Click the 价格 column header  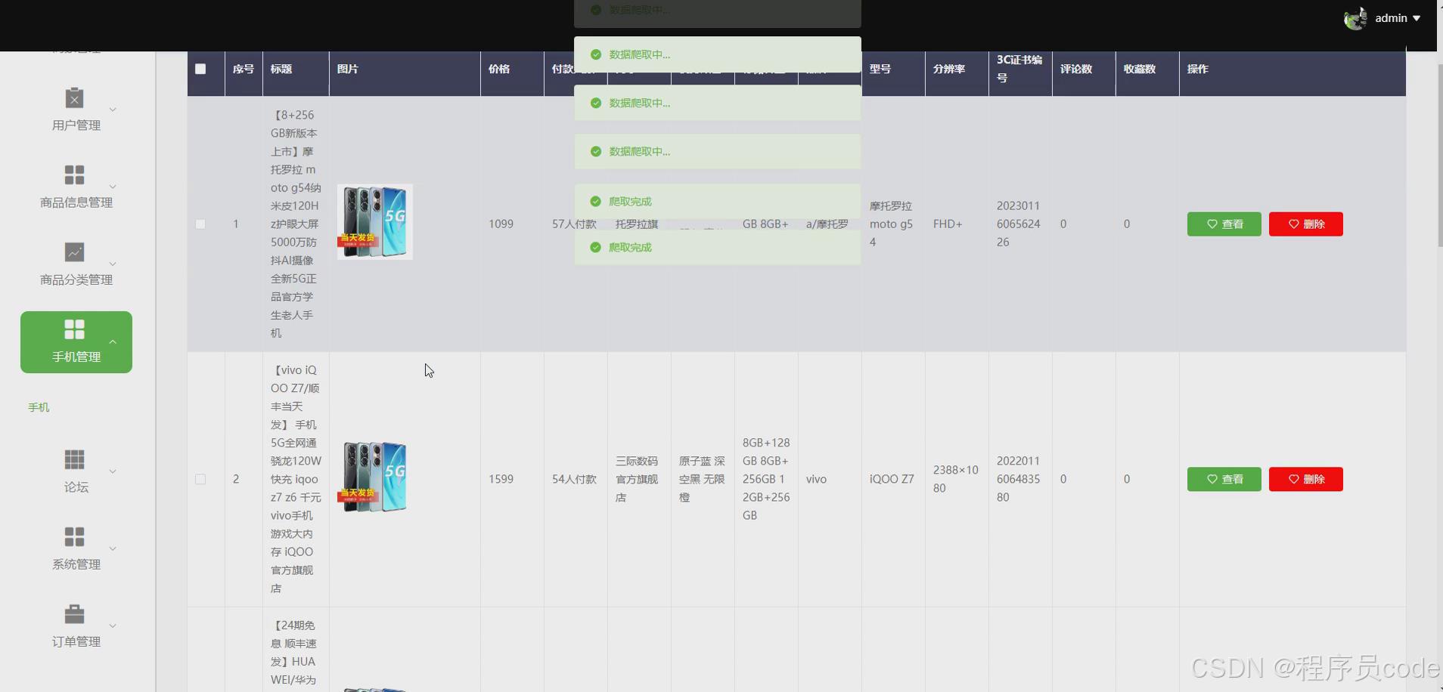point(499,69)
